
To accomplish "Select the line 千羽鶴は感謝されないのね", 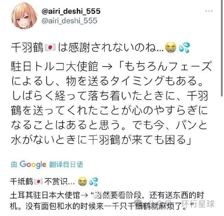I will coord(100,48).
